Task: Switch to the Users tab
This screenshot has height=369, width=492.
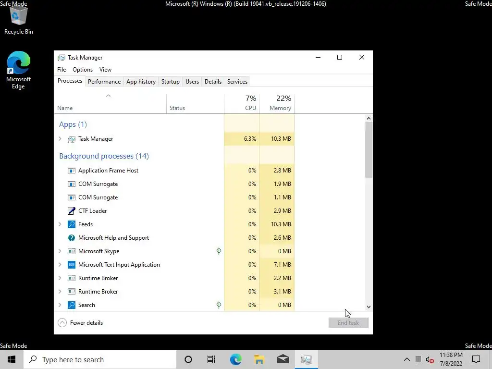Action: (192, 82)
